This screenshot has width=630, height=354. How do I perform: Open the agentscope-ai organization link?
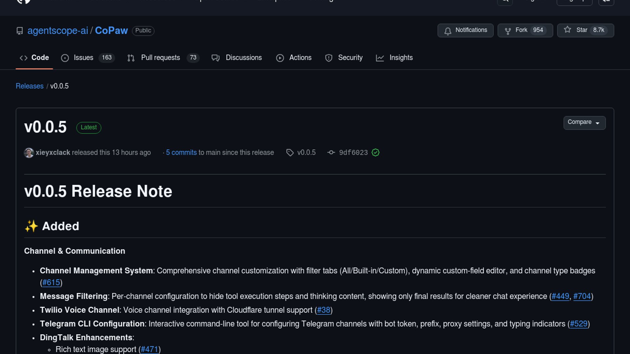58,30
